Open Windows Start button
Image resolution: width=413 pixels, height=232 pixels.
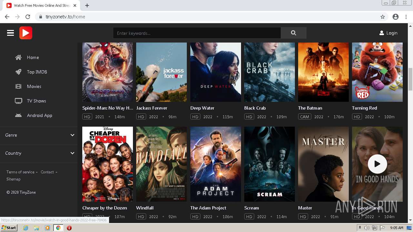[x=9, y=228]
